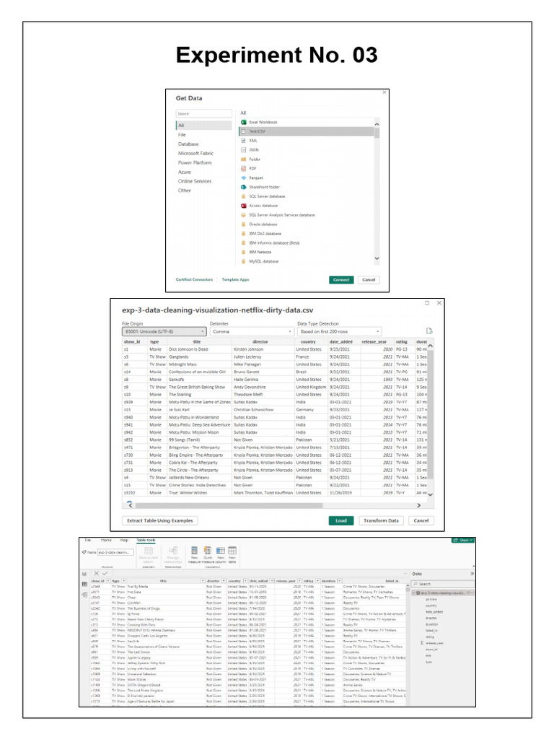
Task: Click the Load button
Action: [341, 521]
